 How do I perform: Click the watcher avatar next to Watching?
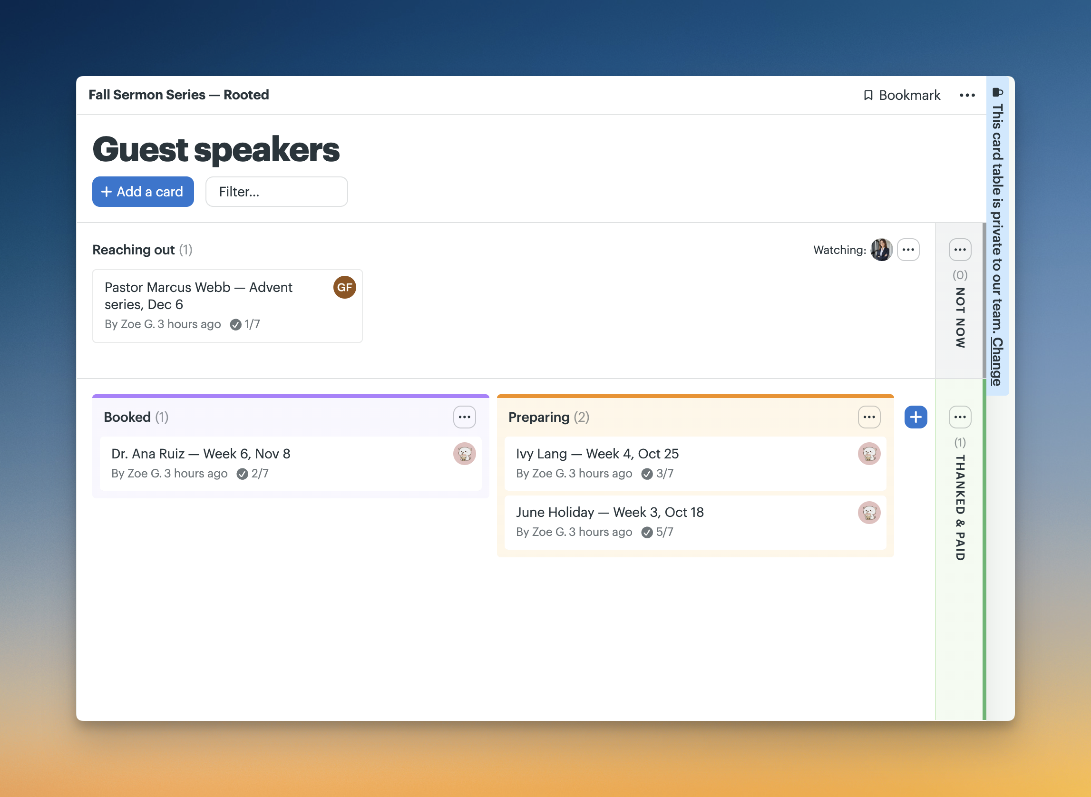[x=882, y=250]
